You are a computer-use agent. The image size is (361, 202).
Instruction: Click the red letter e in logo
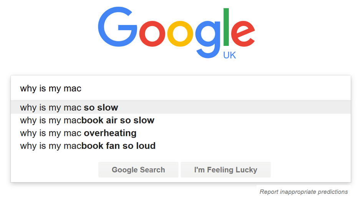point(243,34)
